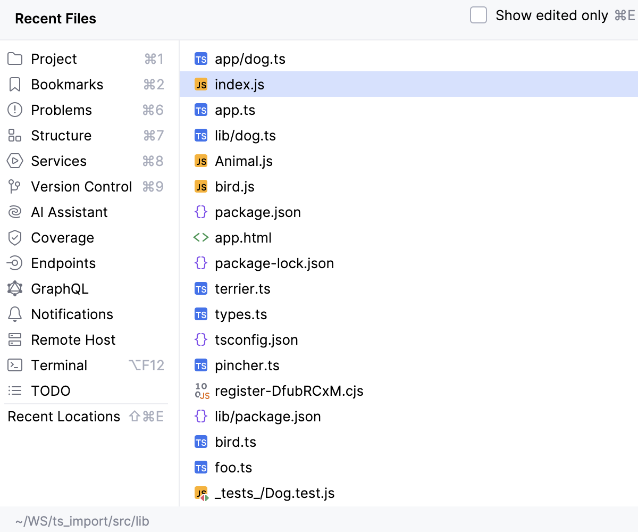
Task: Open the Project tool window
Action: (x=54, y=59)
